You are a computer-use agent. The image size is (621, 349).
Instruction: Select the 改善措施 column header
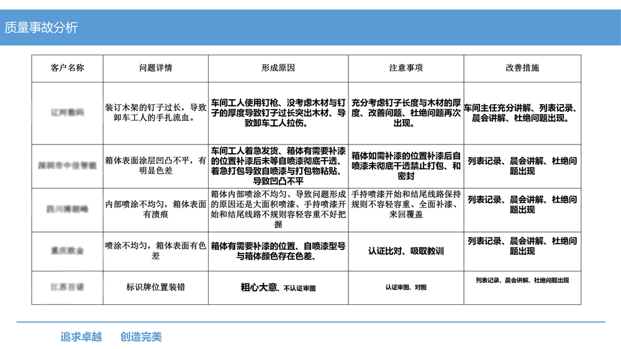(x=522, y=68)
